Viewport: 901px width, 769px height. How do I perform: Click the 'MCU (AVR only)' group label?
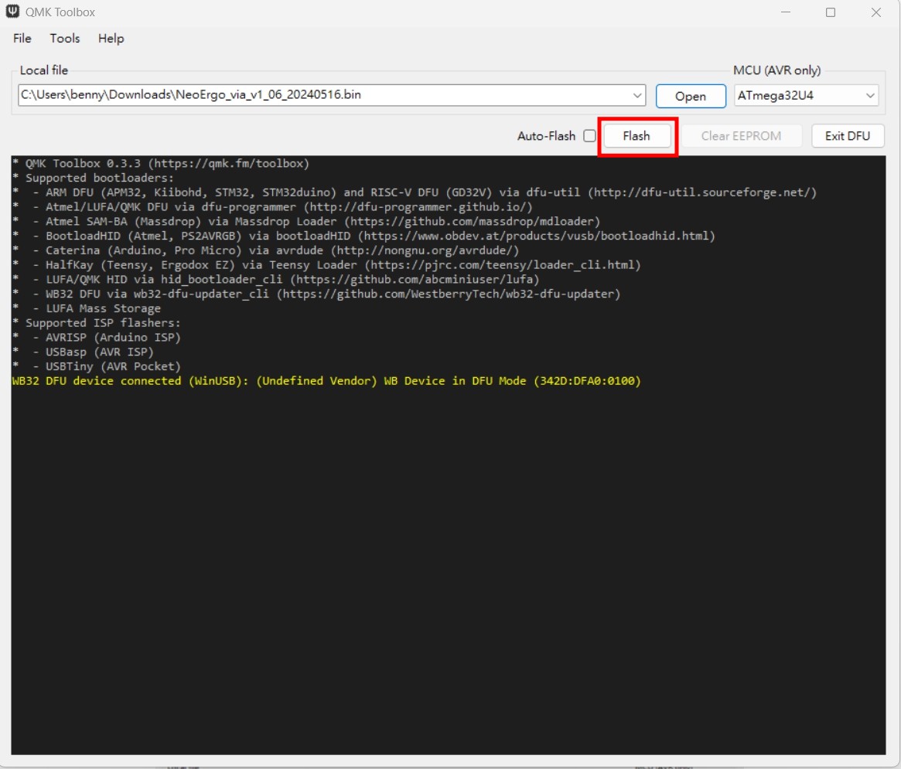tap(777, 70)
